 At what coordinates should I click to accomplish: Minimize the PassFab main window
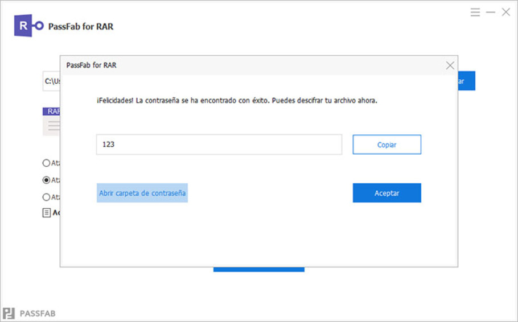(x=491, y=13)
